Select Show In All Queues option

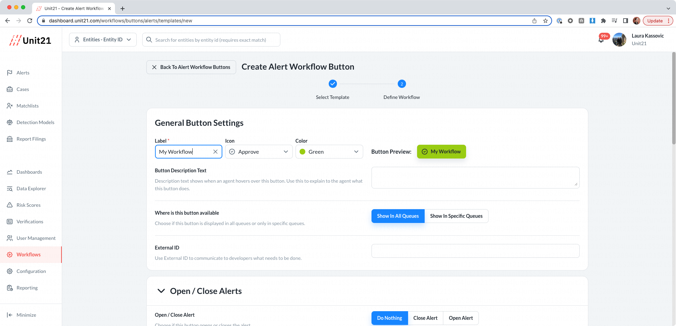click(x=398, y=216)
